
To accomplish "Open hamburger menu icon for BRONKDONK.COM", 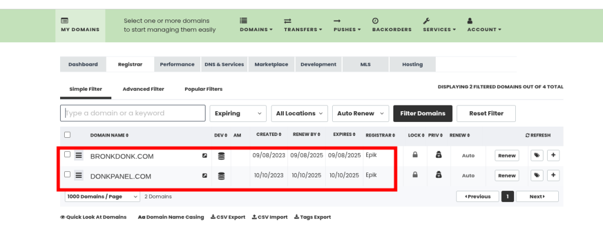I will 79,155.
